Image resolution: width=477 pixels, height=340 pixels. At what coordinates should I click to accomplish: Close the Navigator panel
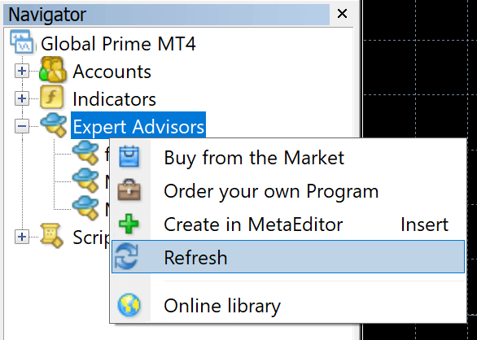(342, 13)
